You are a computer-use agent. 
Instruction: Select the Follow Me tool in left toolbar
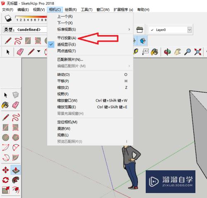[16, 180]
